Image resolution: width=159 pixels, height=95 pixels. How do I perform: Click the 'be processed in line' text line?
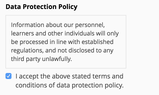point(62,42)
